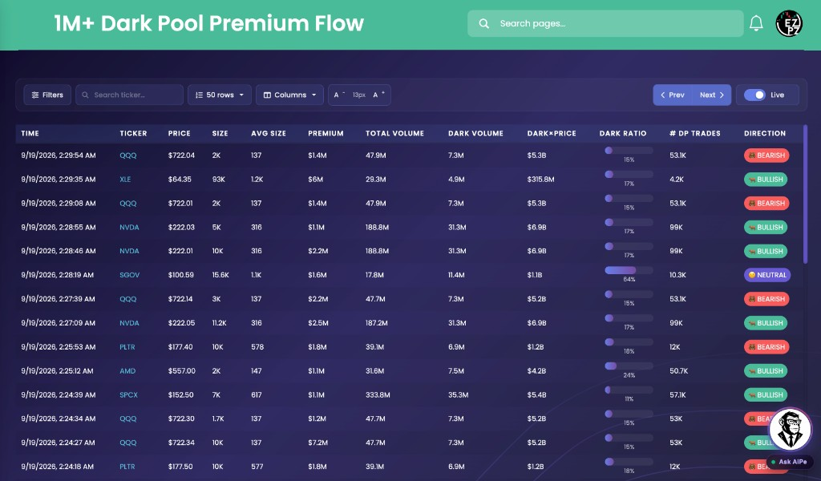Click the $557.00 price cell
This screenshot has width=821, height=481.
(x=181, y=371)
